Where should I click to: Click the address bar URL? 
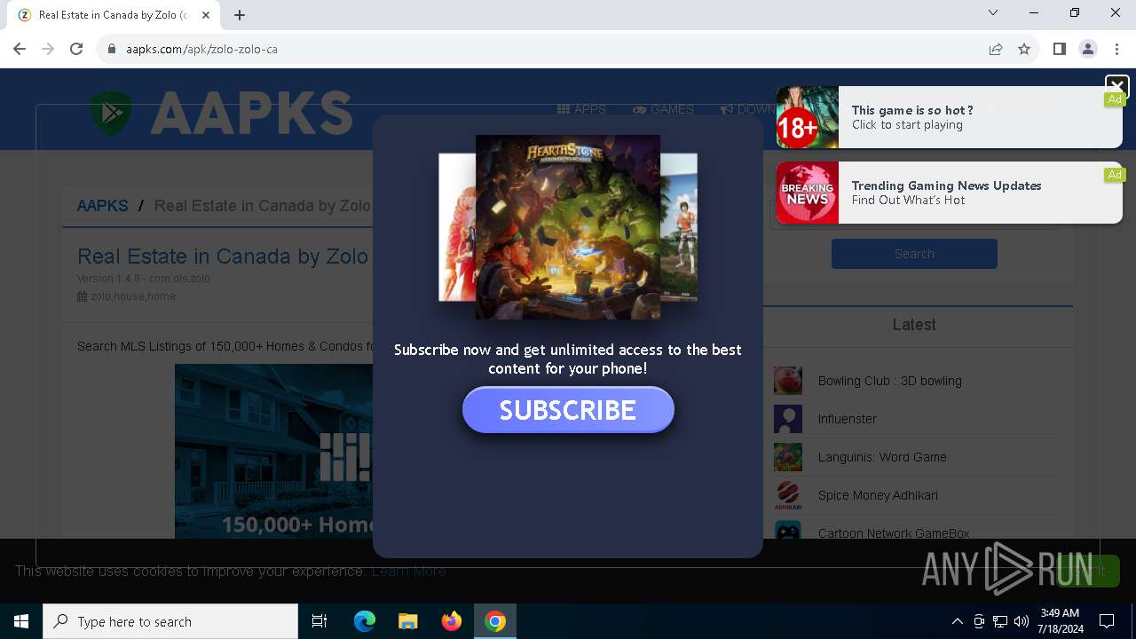[201, 49]
